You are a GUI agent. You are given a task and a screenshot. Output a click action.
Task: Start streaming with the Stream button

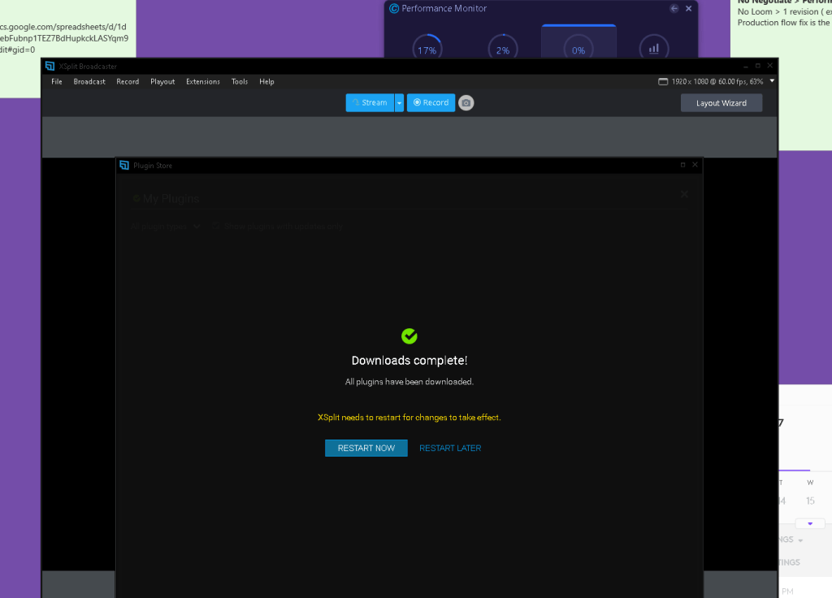[370, 103]
